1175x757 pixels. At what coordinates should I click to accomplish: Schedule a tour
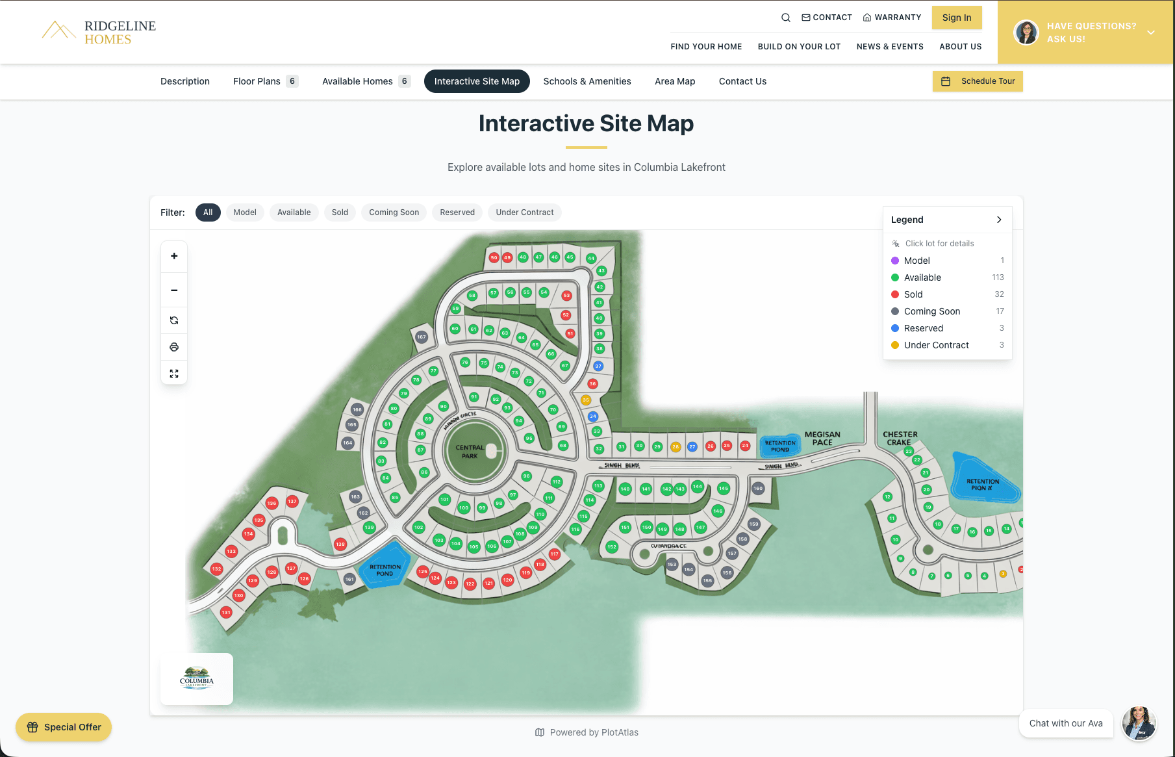977,81
